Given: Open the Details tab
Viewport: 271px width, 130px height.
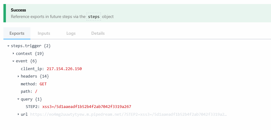Looking at the screenshot, I should pos(98,33).
